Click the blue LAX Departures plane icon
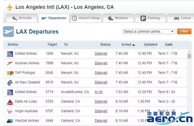Viewport: 194px width, 126px height. tap(8, 31)
